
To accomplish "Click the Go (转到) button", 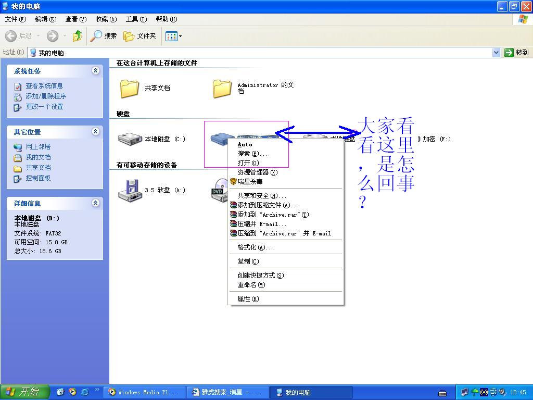I will [517, 53].
